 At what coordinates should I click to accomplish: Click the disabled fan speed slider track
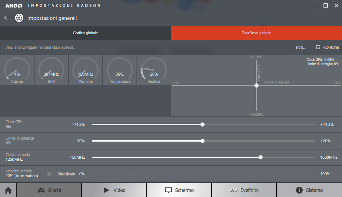203,174
